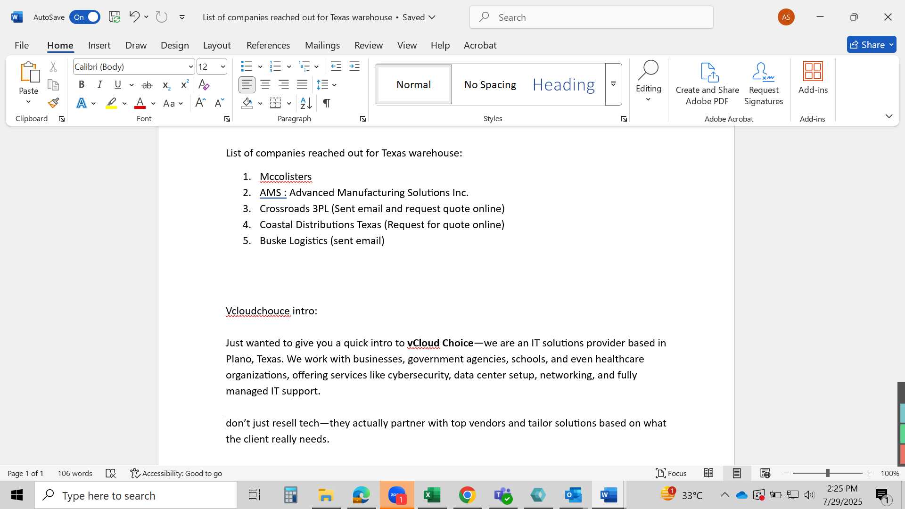
Task: Justify the paragraph text
Action: 302,85
